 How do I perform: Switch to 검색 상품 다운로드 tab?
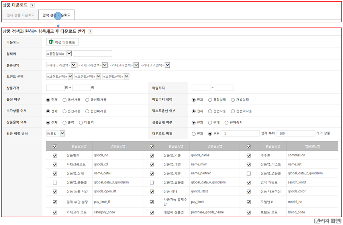pyautogui.click(x=56, y=15)
